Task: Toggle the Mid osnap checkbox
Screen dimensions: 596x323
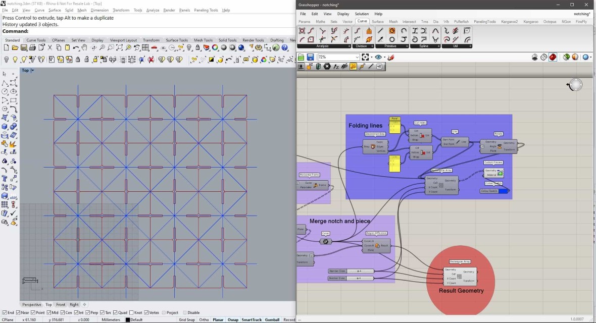Action: (x=48, y=313)
